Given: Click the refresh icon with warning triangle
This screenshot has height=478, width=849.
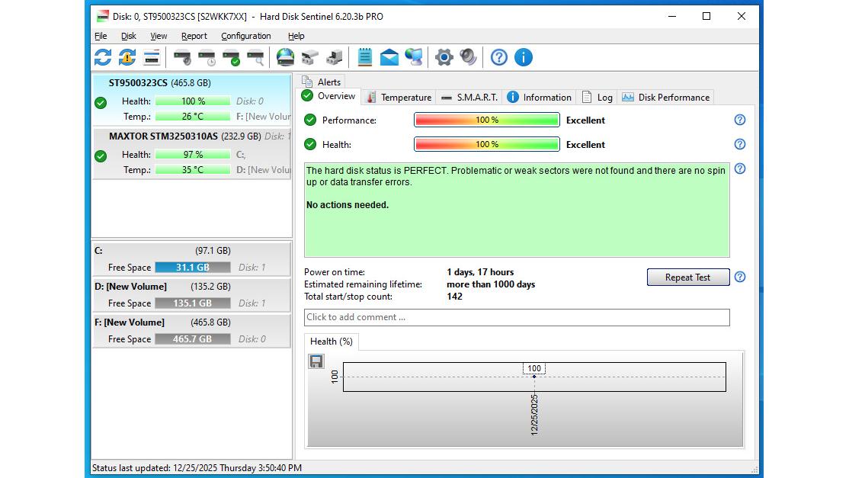Looking at the screenshot, I should click(127, 57).
